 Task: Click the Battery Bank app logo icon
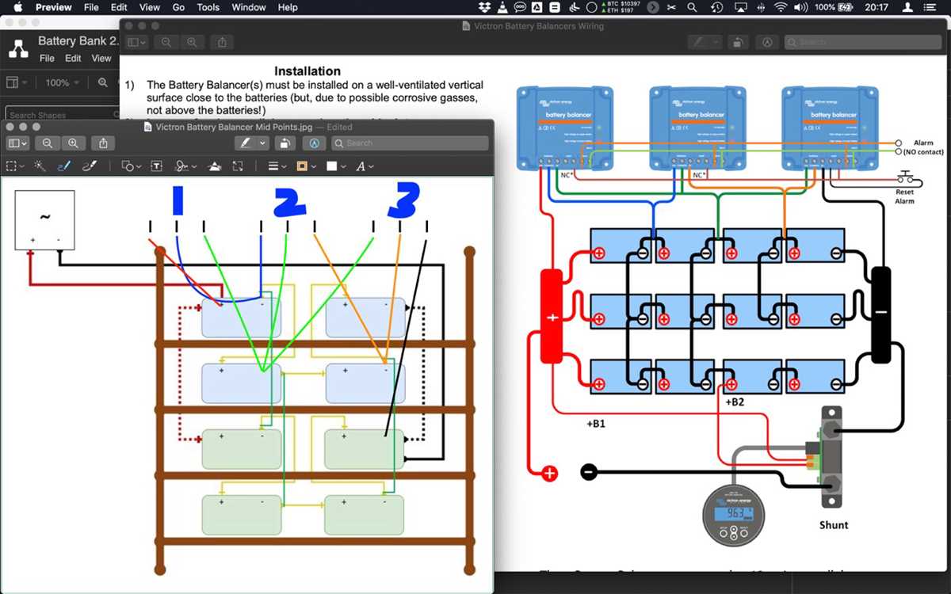[18, 49]
